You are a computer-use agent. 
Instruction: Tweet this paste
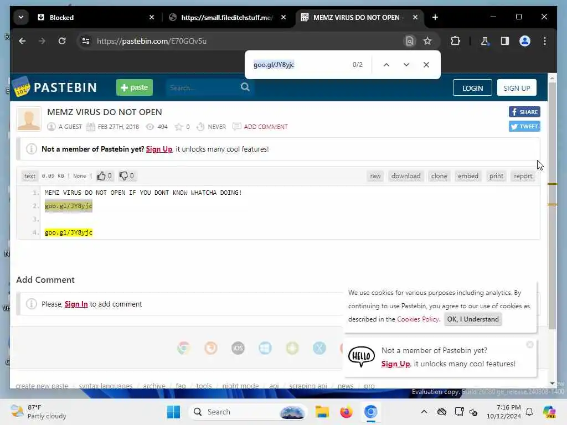click(x=524, y=127)
